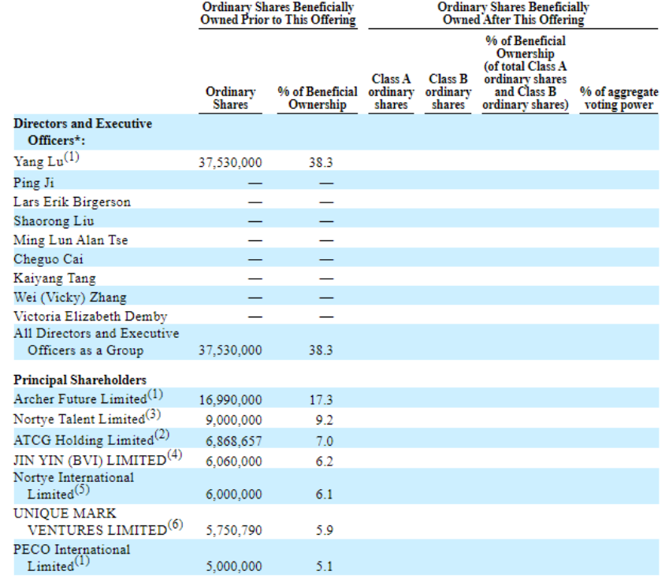665x582 pixels.
Task: Click the 16,990,000 shares value
Action: coord(230,400)
